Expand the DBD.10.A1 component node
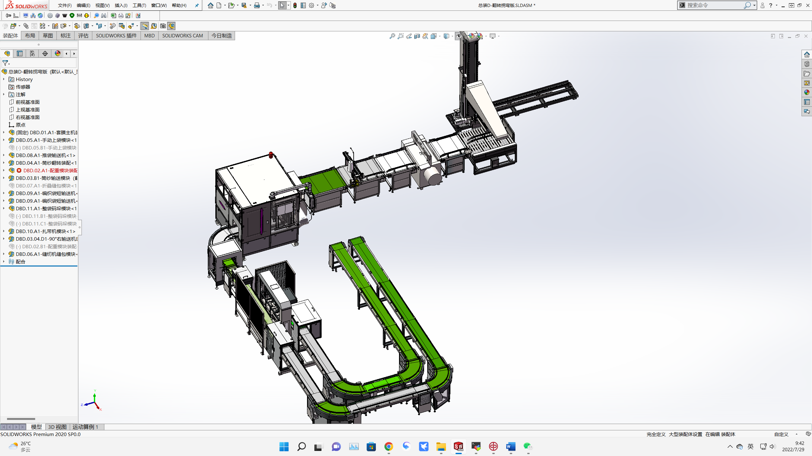Image resolution: width=812 pixels, height=456 pixels. click(4, 231)
